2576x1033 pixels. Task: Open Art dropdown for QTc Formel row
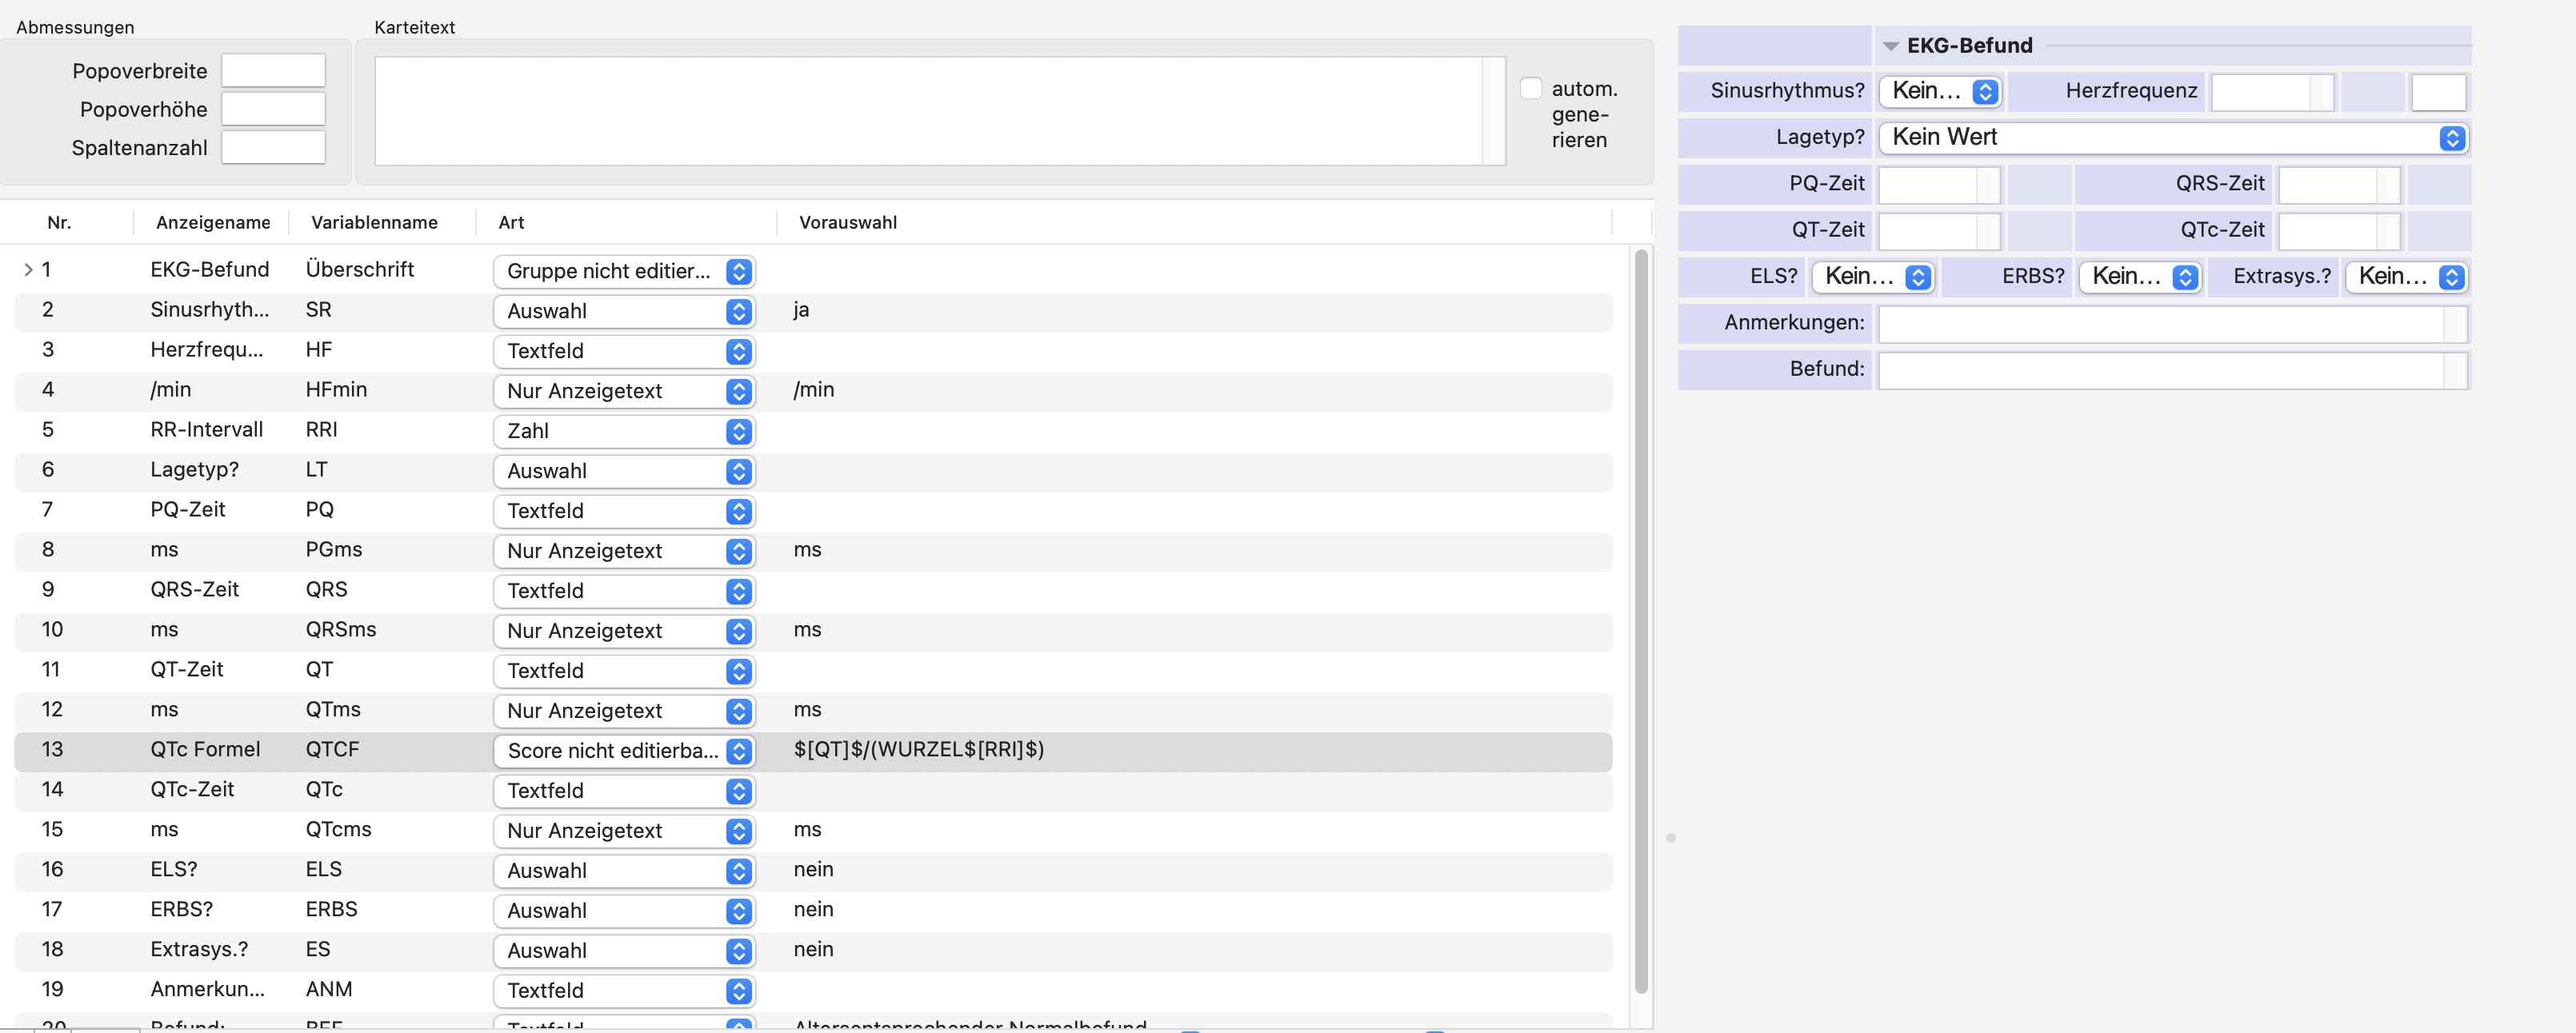(x=624, y=750)
